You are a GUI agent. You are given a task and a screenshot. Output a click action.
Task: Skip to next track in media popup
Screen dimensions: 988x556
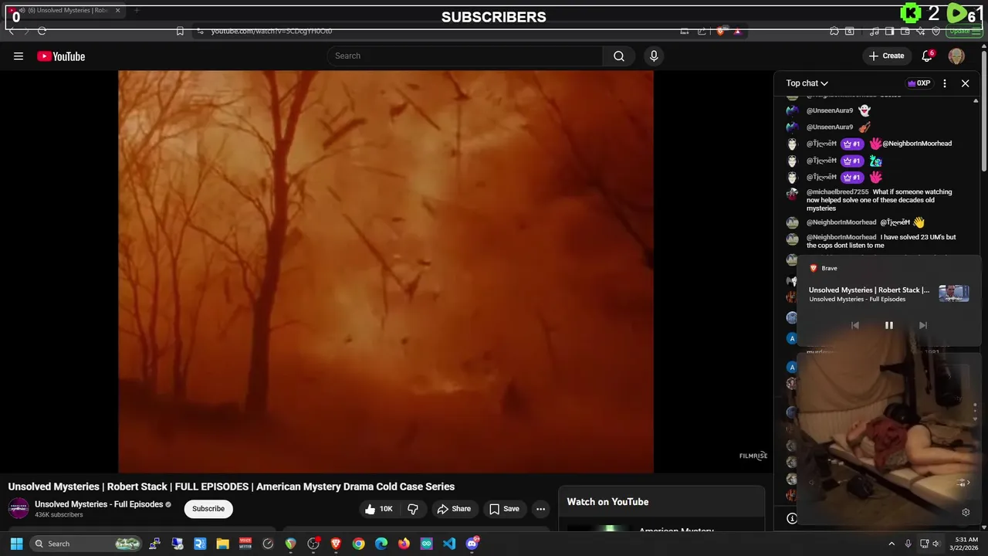coord(922,325)
